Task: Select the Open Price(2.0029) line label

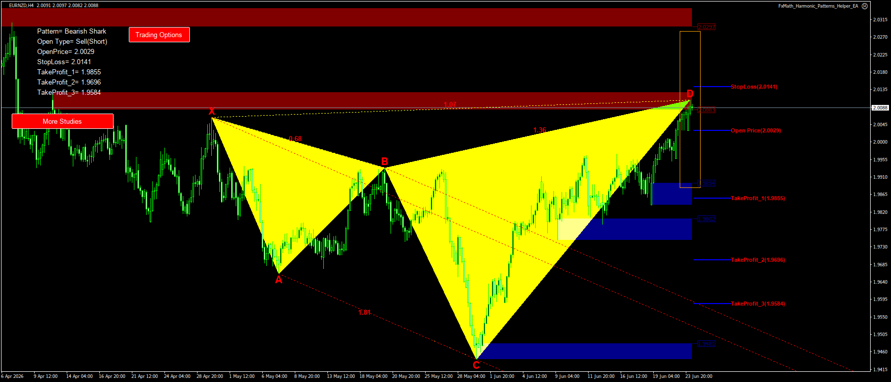Action: 756,130
